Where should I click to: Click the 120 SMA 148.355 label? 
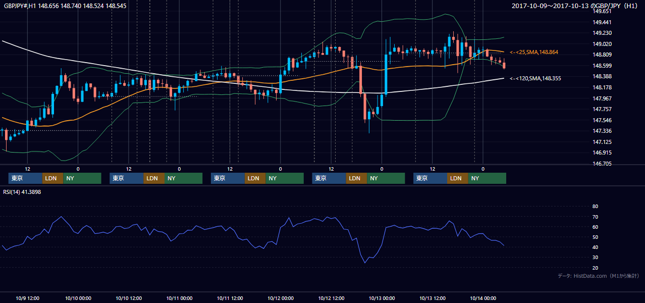click(535, 78)
